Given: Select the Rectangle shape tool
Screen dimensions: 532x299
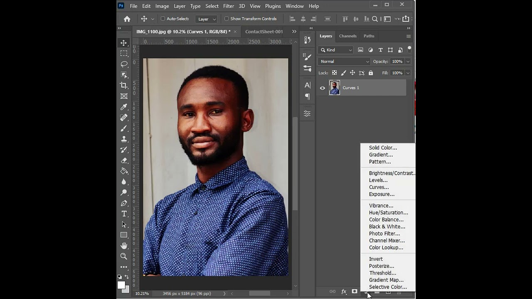Looking at the screenshot, I should (124, 235).
